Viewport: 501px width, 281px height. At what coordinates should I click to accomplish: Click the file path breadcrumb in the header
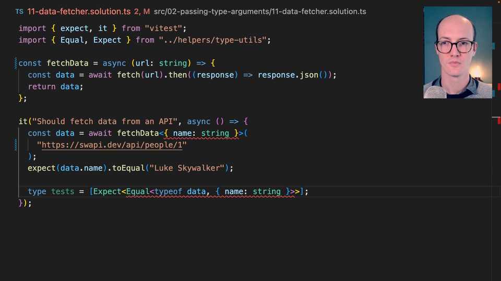[x=259, y=11]
